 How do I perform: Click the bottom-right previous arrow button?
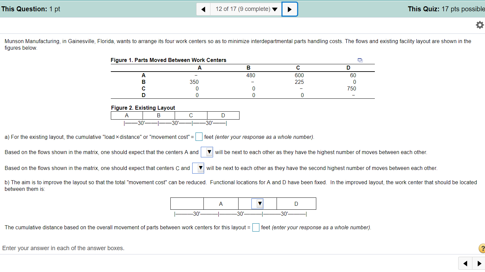465,263
